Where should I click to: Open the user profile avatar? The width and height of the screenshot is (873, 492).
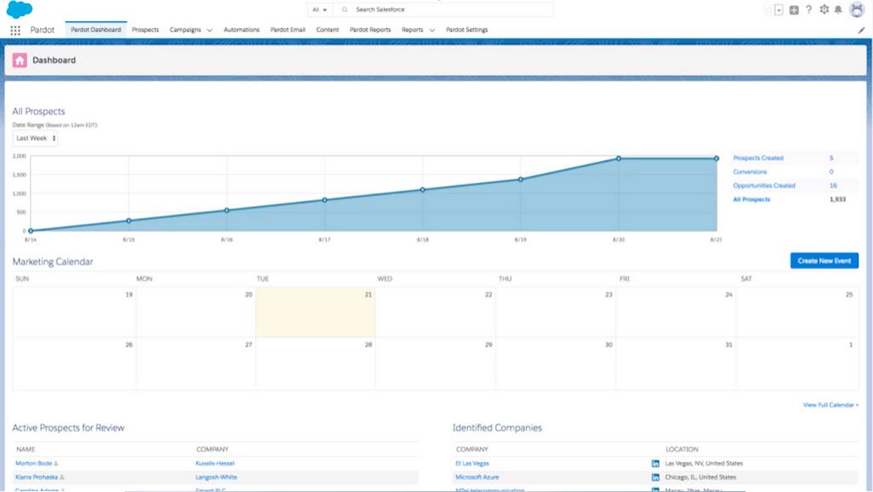856,10
